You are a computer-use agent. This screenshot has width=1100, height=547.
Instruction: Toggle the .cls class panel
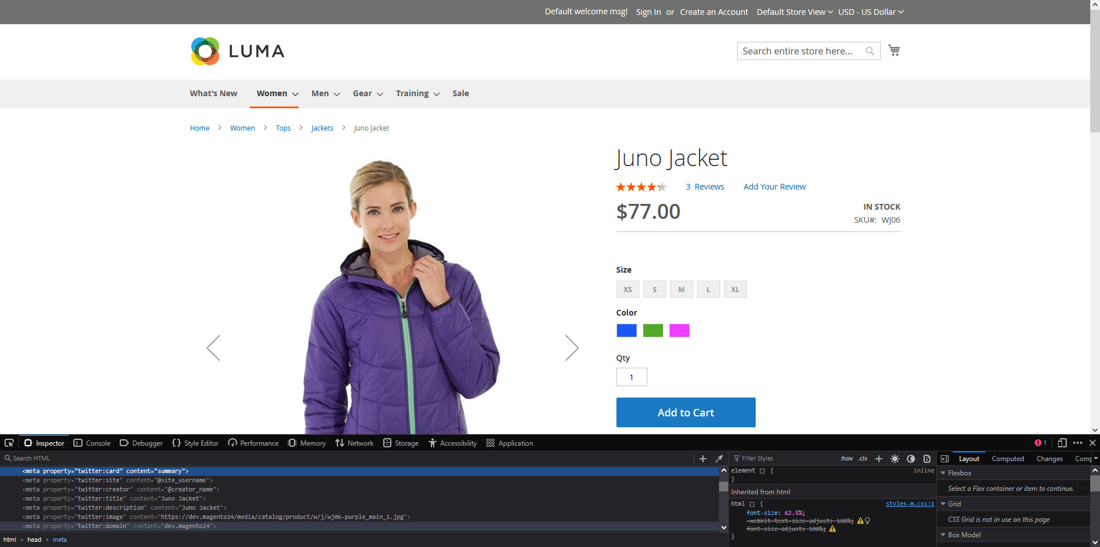863,458
